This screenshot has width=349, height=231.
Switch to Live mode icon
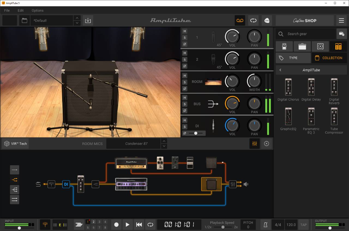point(267,20)
